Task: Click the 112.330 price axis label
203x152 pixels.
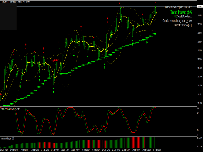Action: point(200,42)
